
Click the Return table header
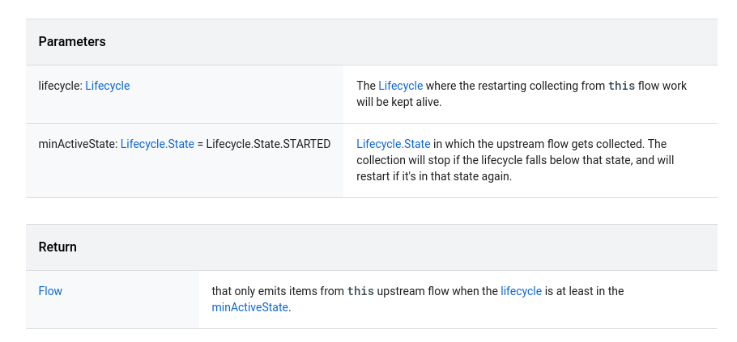tap(58, 247)
